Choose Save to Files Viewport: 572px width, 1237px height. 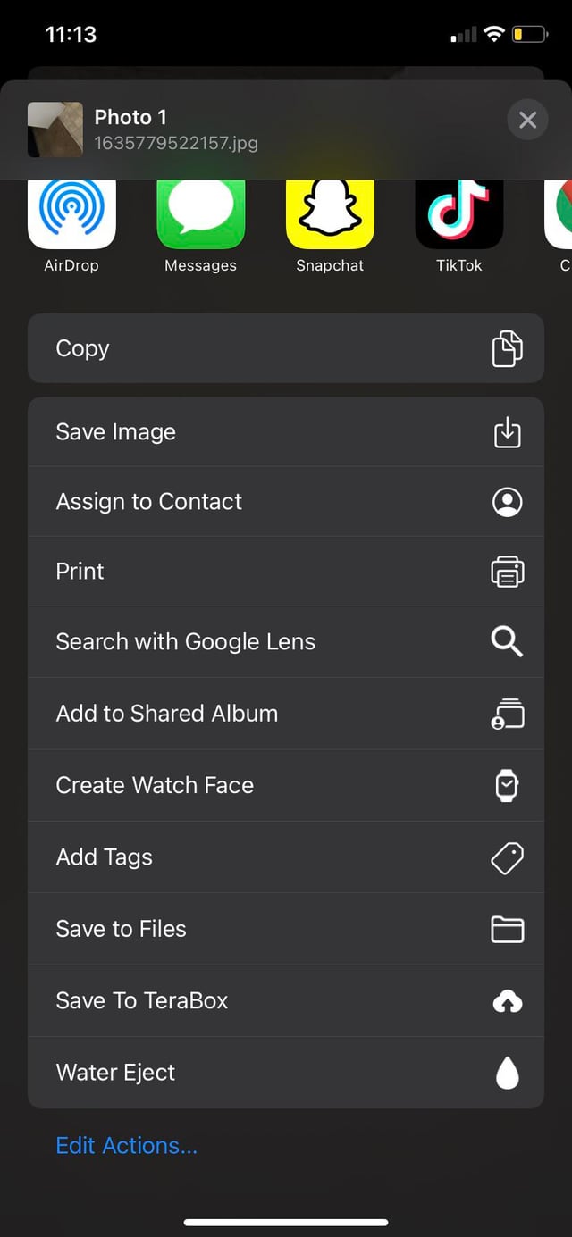(x=121, y=929)
